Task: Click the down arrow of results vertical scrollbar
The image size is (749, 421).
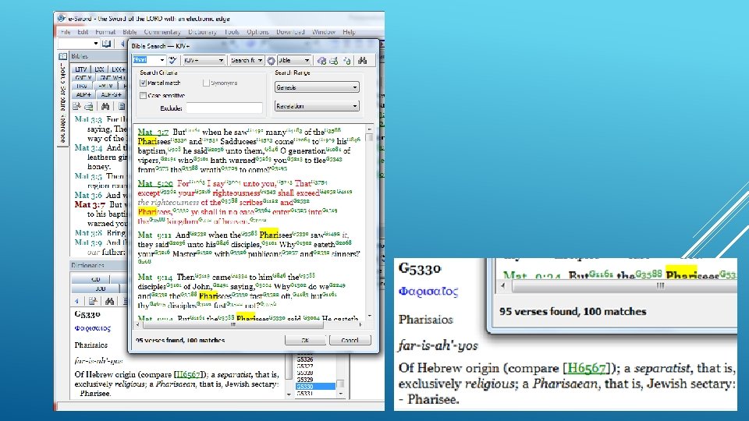Action: pos(369,316)
